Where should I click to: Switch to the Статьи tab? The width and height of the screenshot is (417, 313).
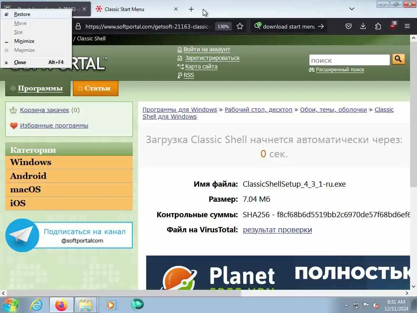[x=95, y=88]
